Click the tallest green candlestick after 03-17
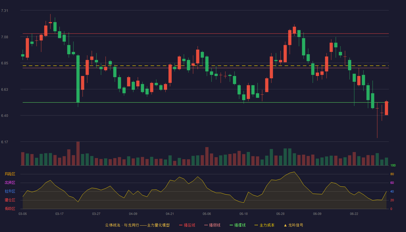The width and height of the screenshot is (406, 232). pos(78,79)
